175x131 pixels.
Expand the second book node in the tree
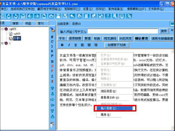click(2, 43)
